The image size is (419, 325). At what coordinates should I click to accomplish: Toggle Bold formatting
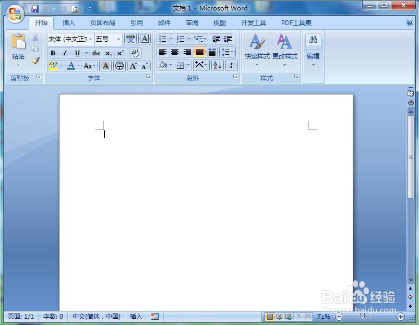click(53, 53)
